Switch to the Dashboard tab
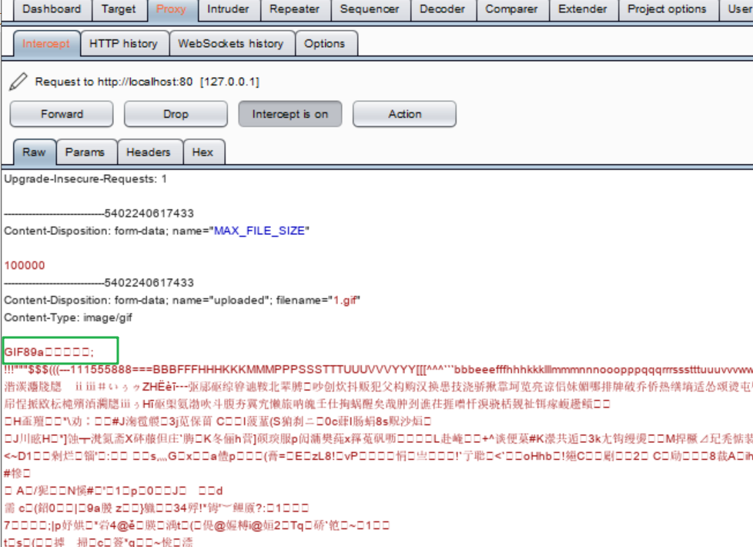The height and width of the screenshot is (547, 753). tap(51, 9)
